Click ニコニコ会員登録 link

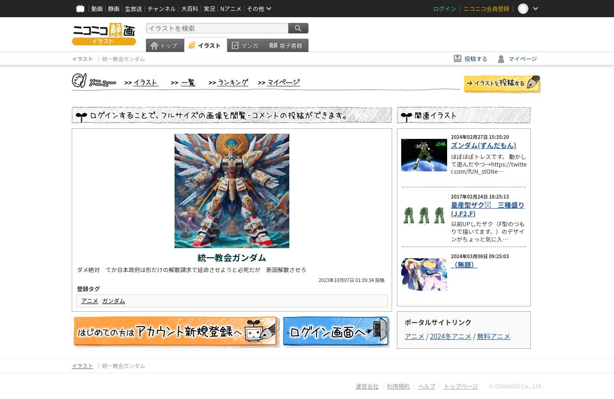click(486, 9)
